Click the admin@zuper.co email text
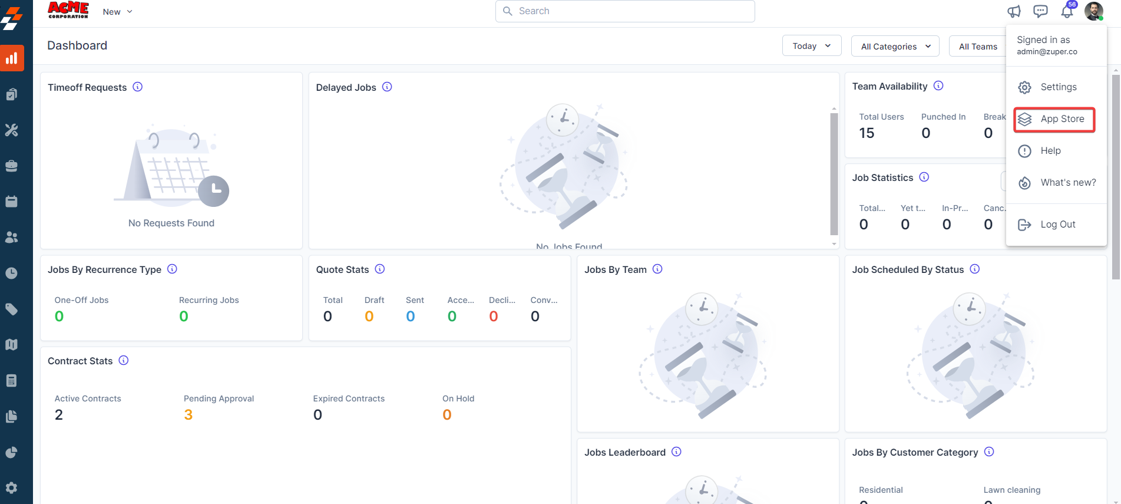 coord(1047,52)
